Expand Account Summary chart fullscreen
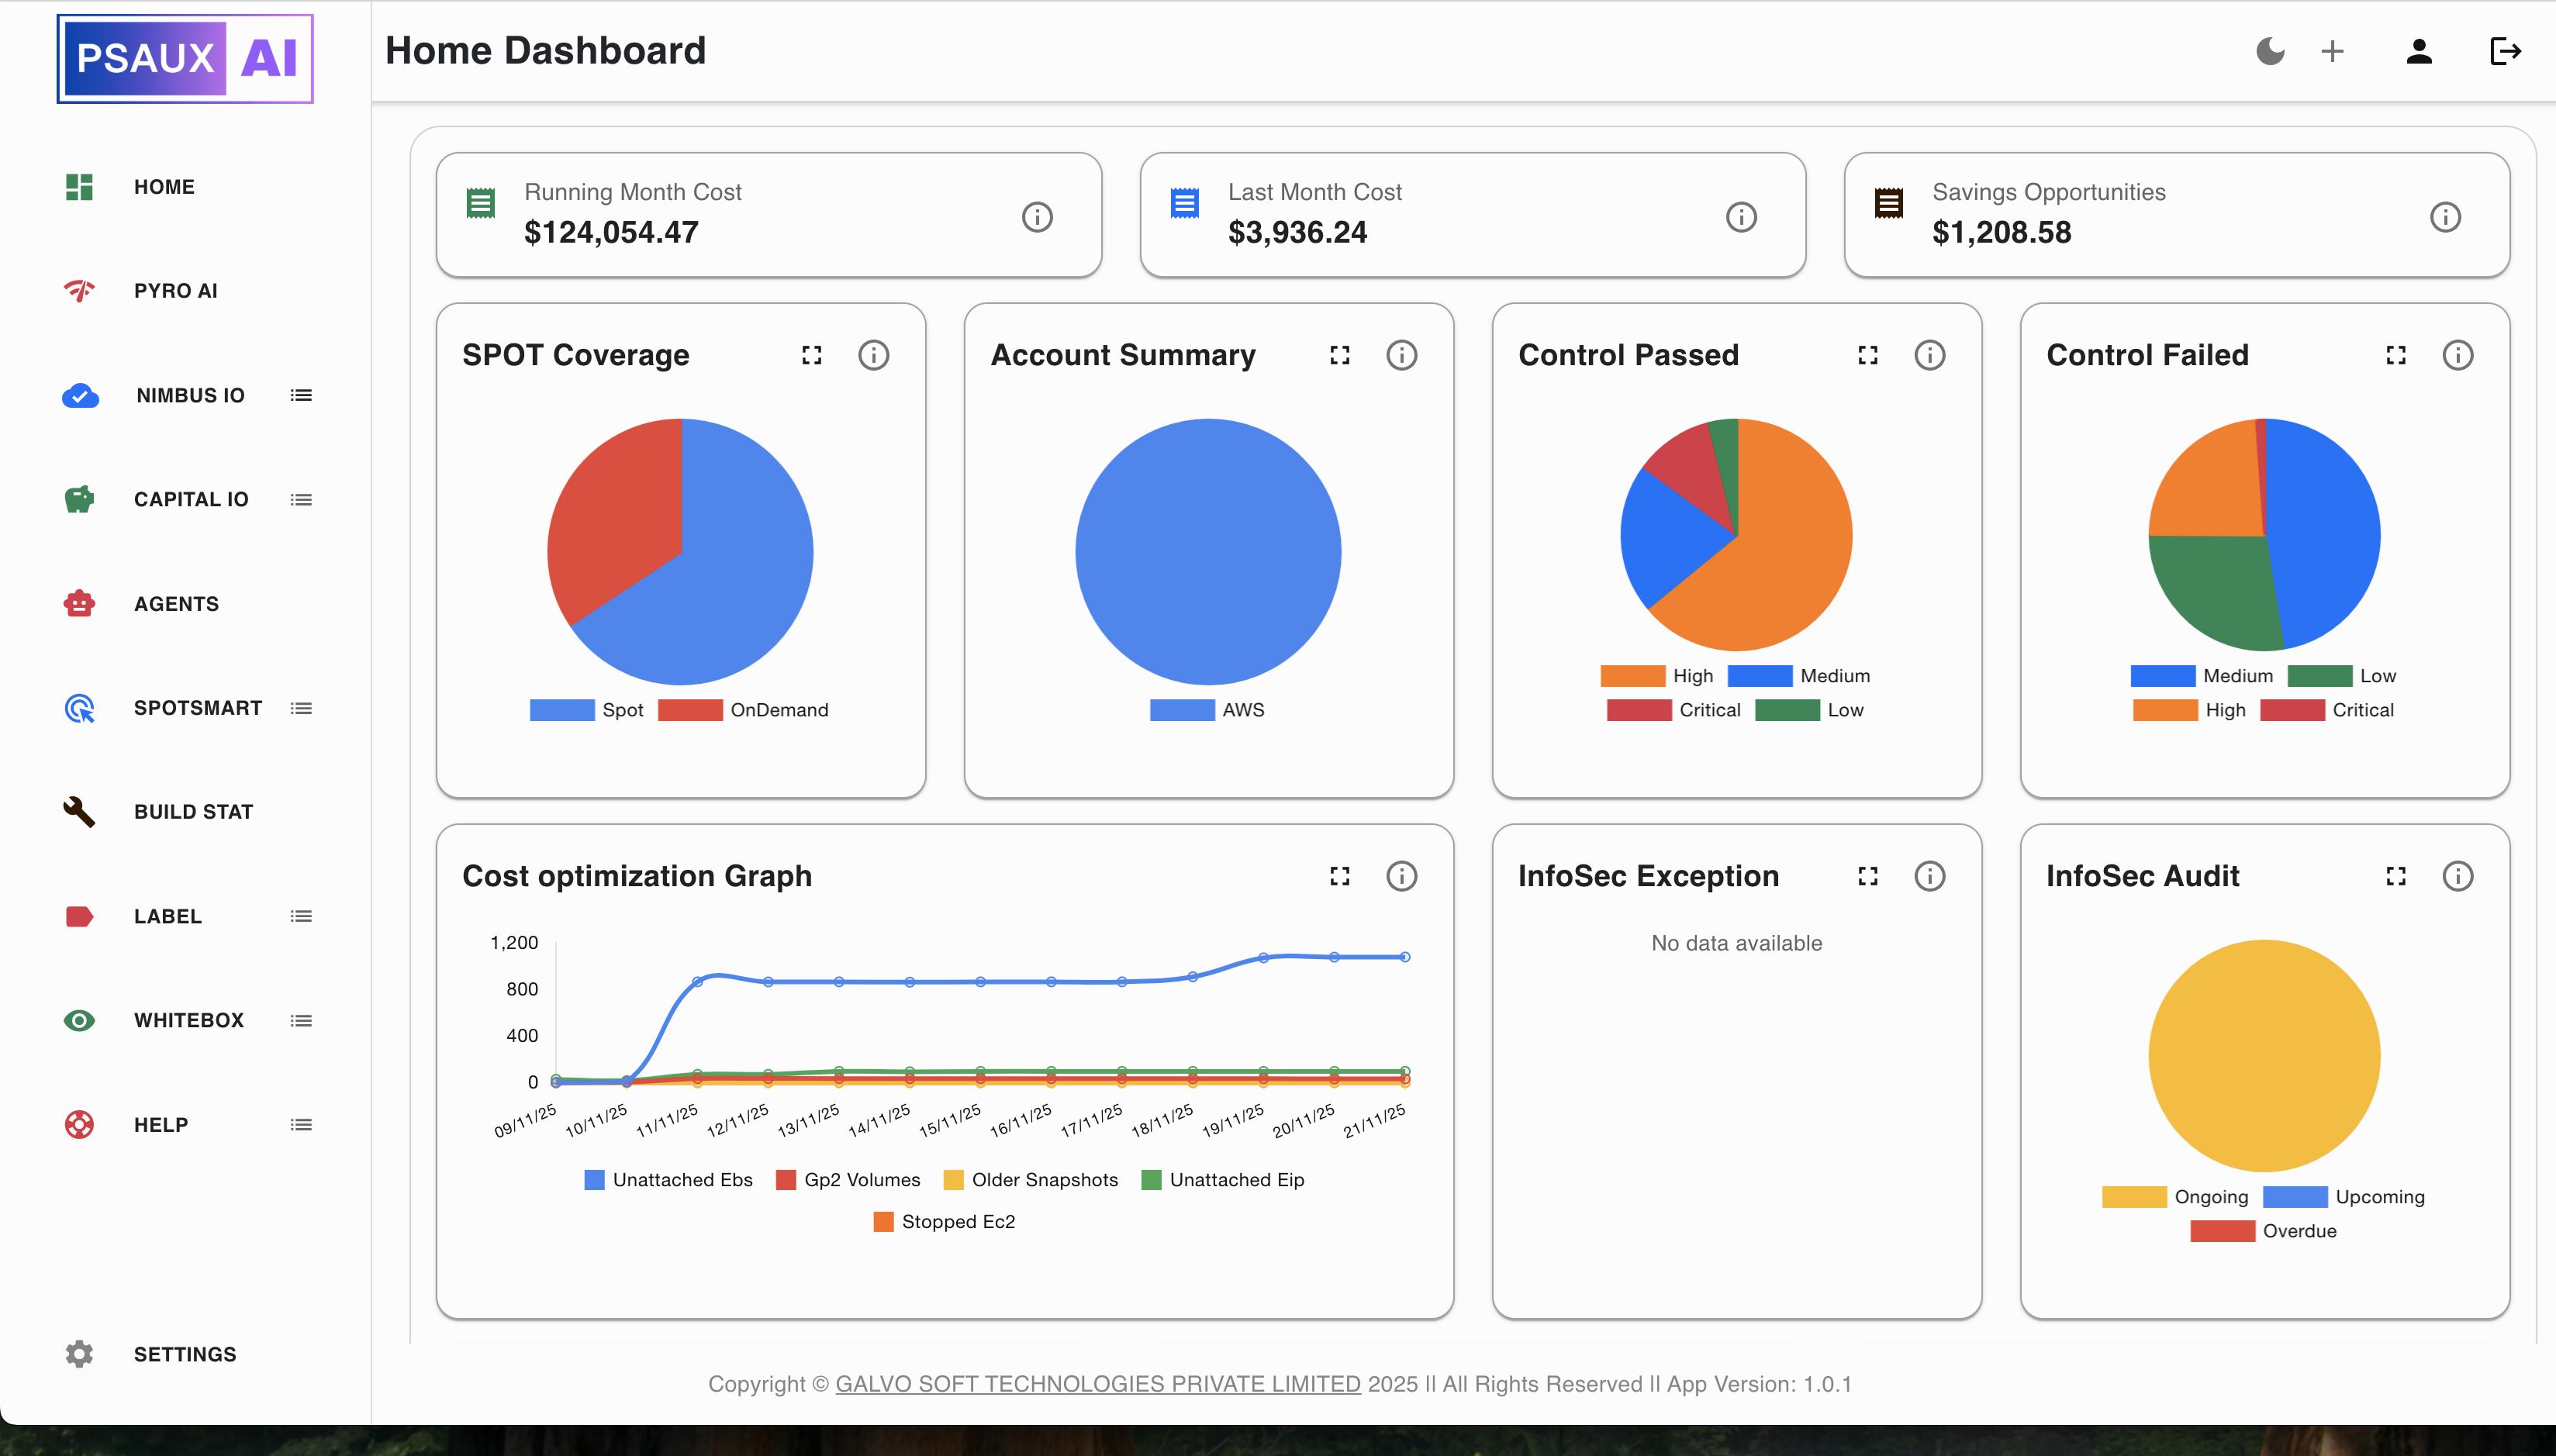The width and height of the screenshot is (2556, 1456). (x=1339, y=355)
